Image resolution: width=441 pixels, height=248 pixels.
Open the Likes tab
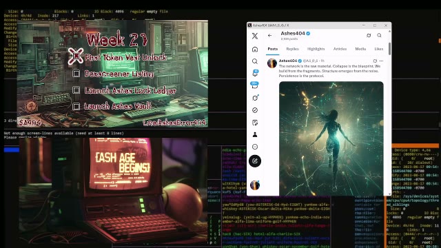pos(379,49)
